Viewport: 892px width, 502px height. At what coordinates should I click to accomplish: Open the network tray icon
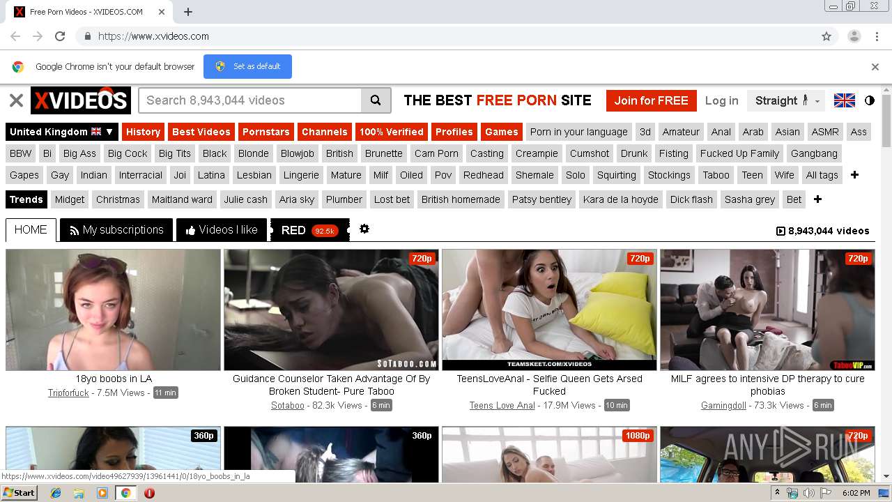(792, 493)
